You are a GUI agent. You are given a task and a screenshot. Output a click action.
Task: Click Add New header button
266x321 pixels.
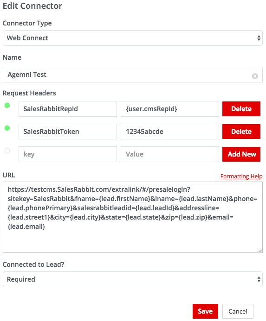pyautogui.click(x=241, y=154)
